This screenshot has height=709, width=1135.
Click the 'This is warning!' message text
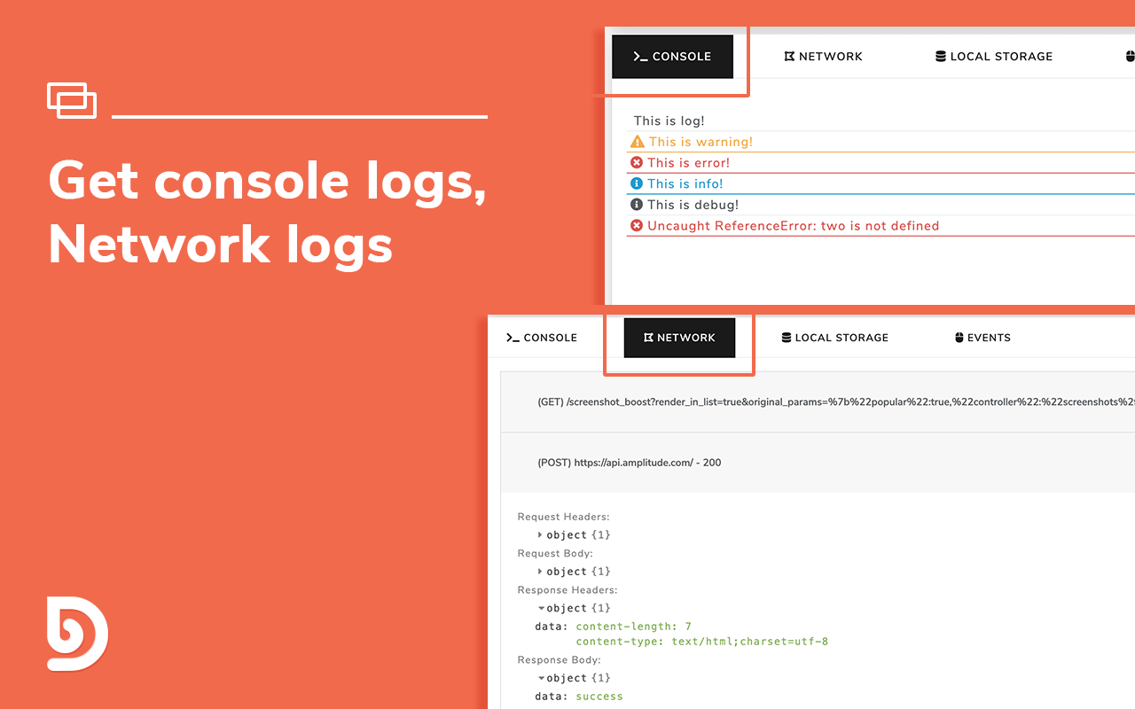(701, 142)
